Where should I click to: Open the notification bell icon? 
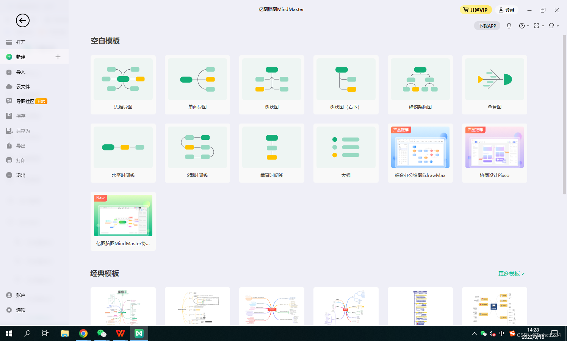pyautogui.click(x=509, y=26)
